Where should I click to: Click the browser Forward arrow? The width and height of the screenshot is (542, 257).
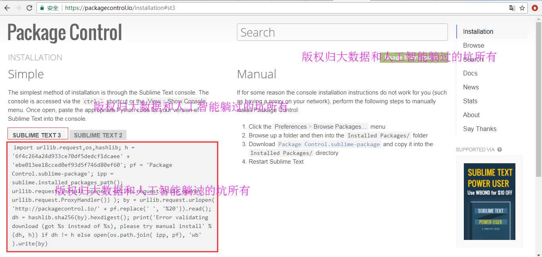18,8
